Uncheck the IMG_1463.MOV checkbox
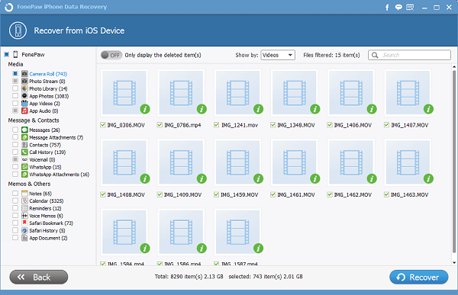 click(386, 194)
